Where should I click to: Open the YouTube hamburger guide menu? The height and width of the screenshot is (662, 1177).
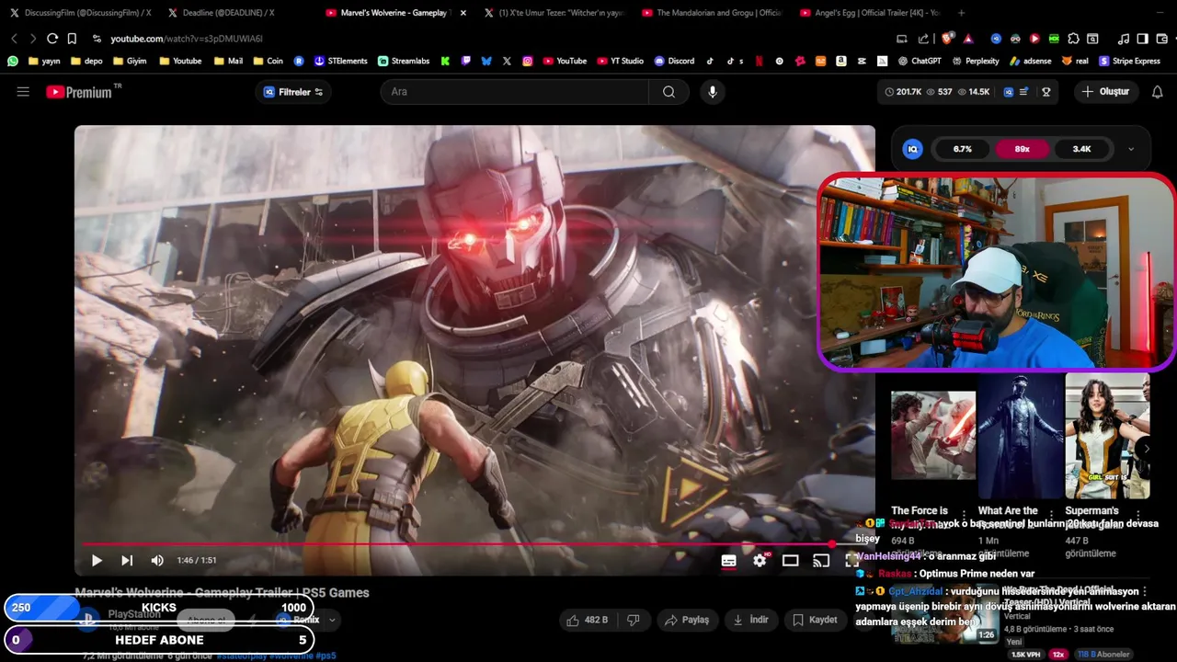(x=23, y=92)
